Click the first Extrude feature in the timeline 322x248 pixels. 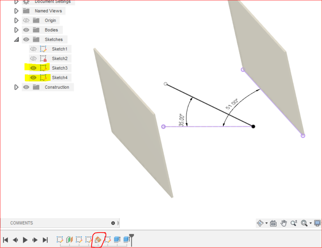pyautogui.click(x=117, y=239)
